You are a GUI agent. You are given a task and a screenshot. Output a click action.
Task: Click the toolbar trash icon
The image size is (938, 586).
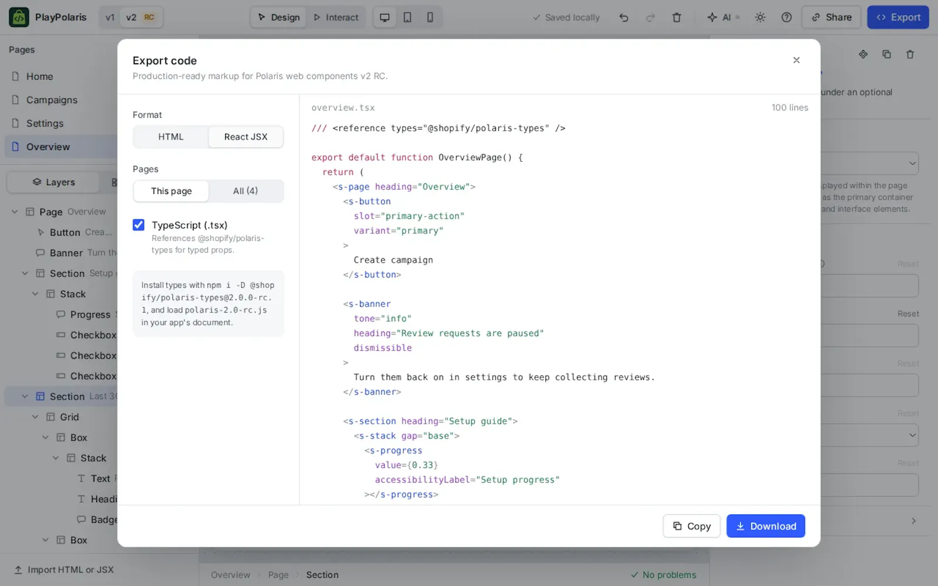(x=677, y=18)
